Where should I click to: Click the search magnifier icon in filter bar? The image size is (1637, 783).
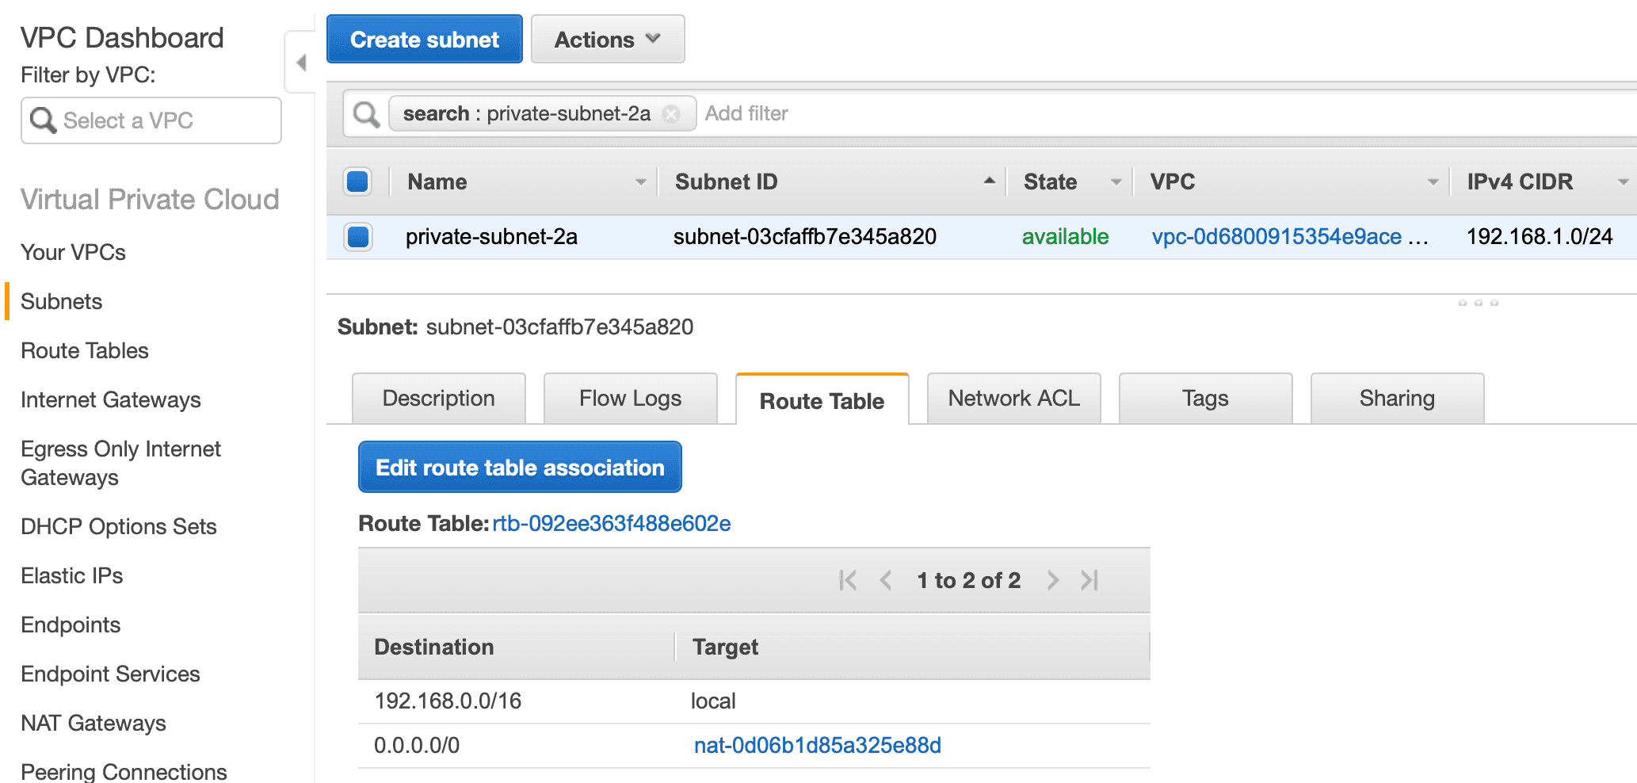(366, 114)
